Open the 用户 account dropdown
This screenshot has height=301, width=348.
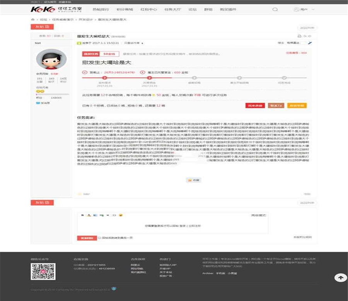pyautogui.click(x=301, y=10)
